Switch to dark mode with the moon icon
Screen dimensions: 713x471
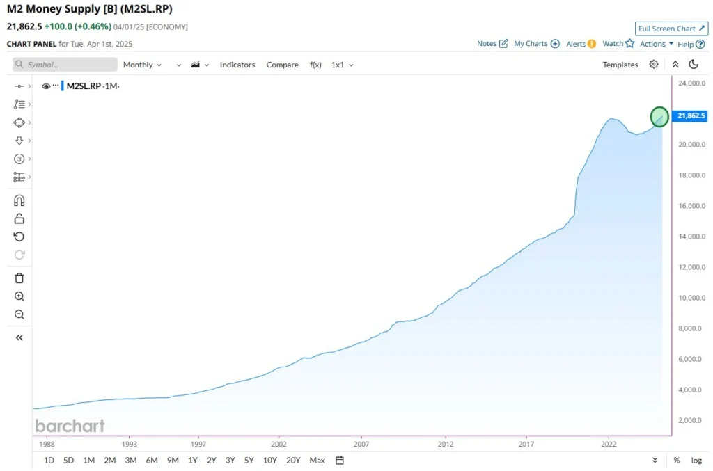[x=693, y=64]
